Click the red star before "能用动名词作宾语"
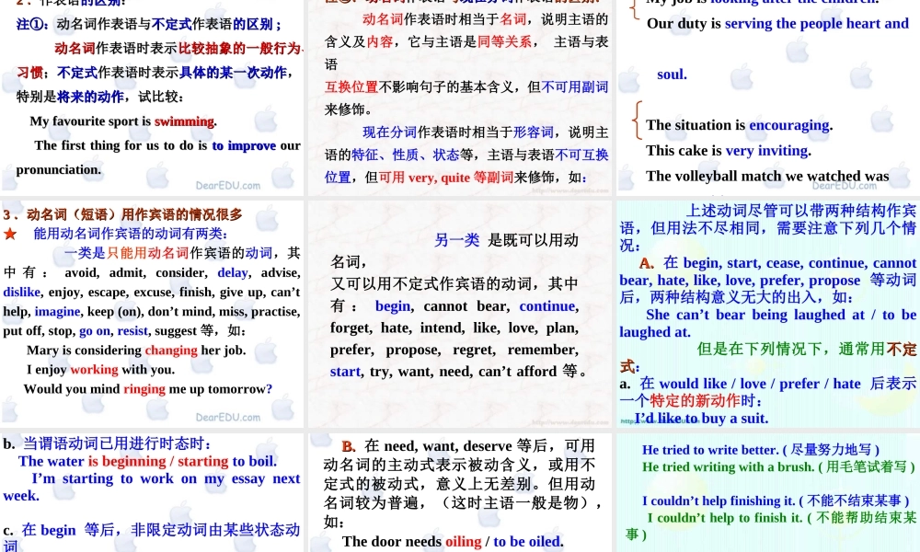Screen dimensions: 920x552 [10, 235]
